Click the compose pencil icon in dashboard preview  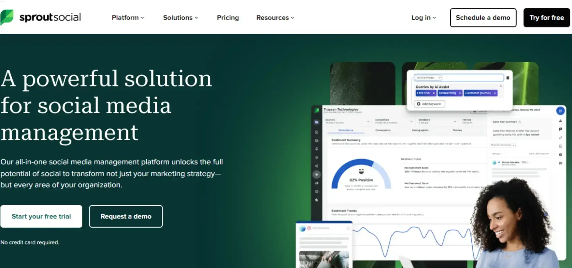560,111
